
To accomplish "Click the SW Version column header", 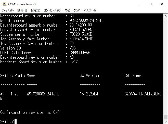I will pyautogui.click(x=90, y=76).
